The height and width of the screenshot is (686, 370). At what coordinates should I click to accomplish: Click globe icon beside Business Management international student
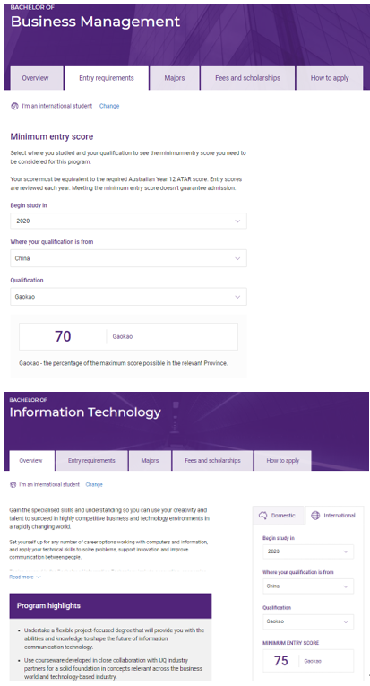[14, 106]
